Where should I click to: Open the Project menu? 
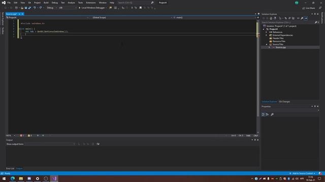tap(37, 3)
